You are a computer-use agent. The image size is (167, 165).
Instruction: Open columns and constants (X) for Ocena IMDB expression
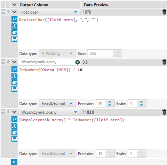point(14,76)
